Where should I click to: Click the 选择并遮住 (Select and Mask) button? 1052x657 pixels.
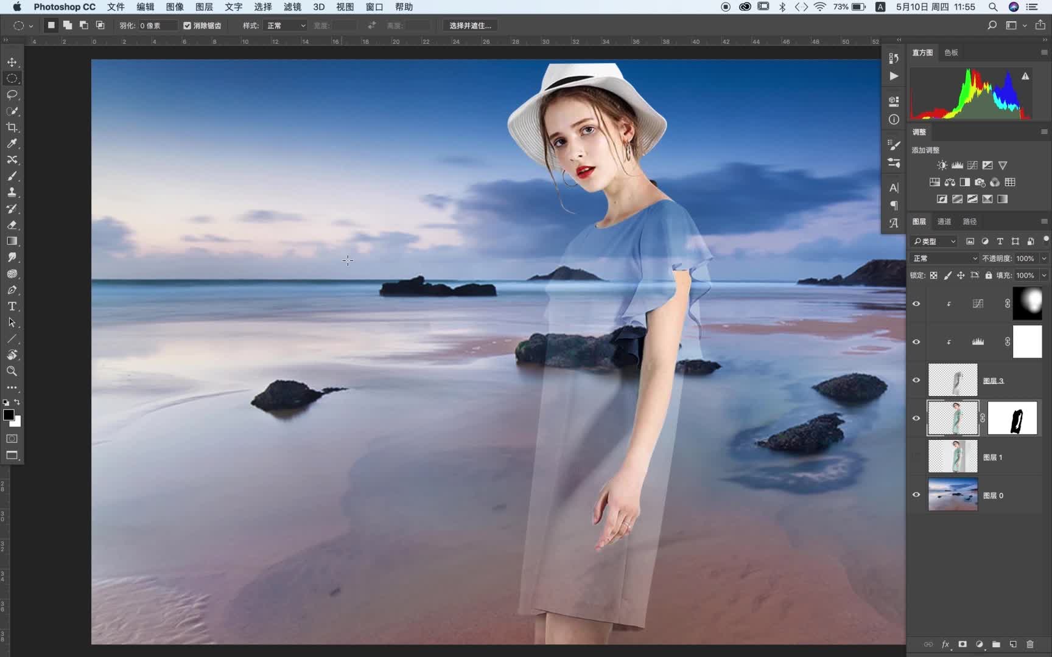(470, 26)
